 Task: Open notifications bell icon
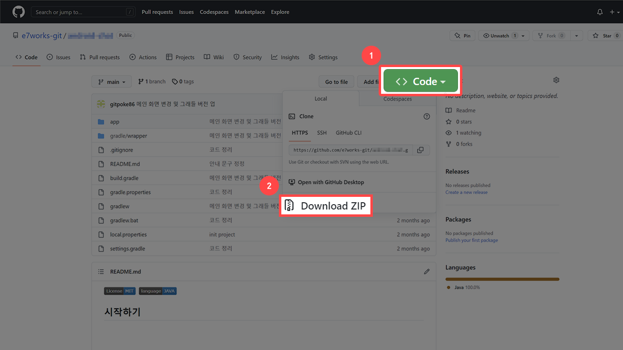tap(600, 12)
